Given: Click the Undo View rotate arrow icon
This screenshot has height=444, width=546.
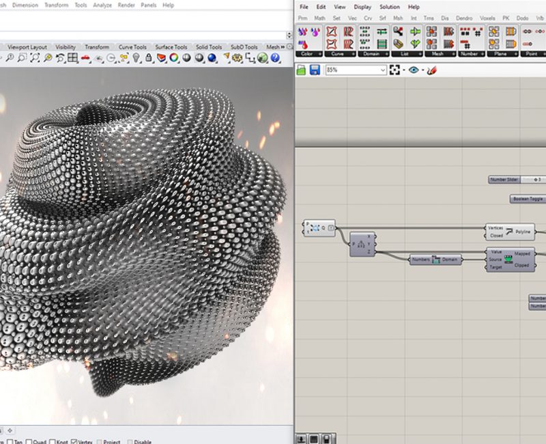Looking at the screenshot, I should (x=60, y=58).
